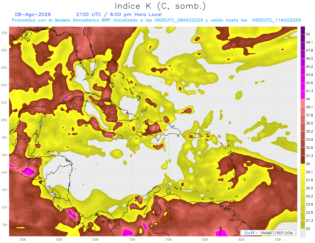This screenshot has width=315, height=243.
Task: Click the colorbar value "46.5"
Action: (x=310, y=58)
